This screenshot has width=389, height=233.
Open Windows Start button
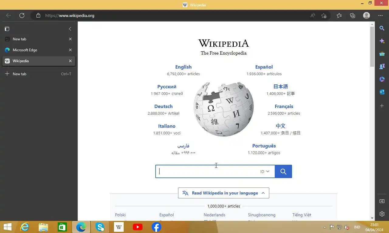8,227
